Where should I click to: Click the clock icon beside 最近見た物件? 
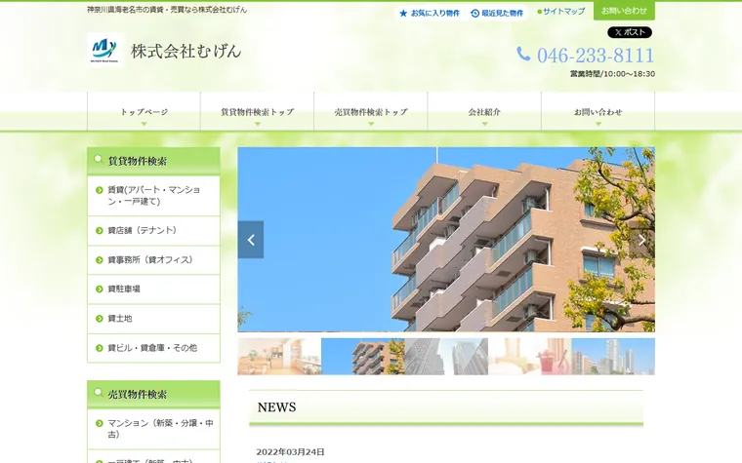pos(475,14)
